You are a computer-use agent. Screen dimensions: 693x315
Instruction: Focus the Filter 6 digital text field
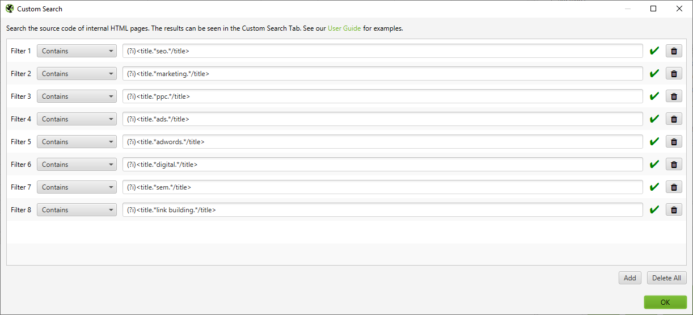tap(382, 165)
